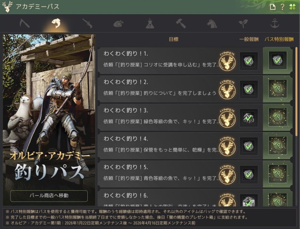Claim pass special reward for わくわく釣り！2
300x229 pixels.
(277, 89)
